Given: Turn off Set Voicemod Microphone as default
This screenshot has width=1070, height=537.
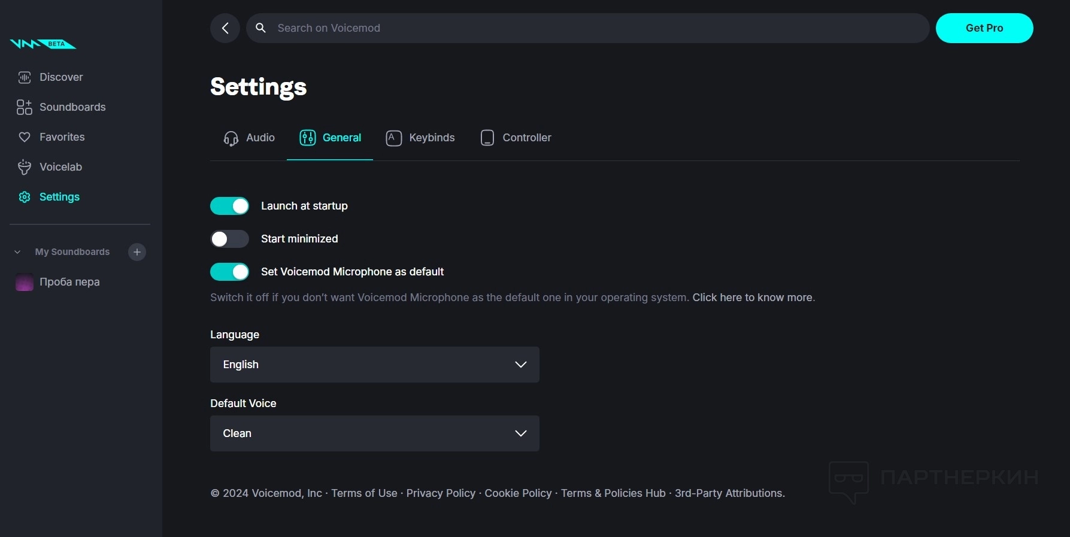Looking at the screenshot, I should (229, 272).
